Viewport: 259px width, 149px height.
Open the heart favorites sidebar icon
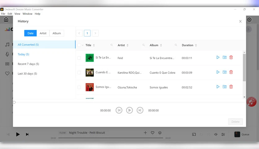tap(7, 74)
